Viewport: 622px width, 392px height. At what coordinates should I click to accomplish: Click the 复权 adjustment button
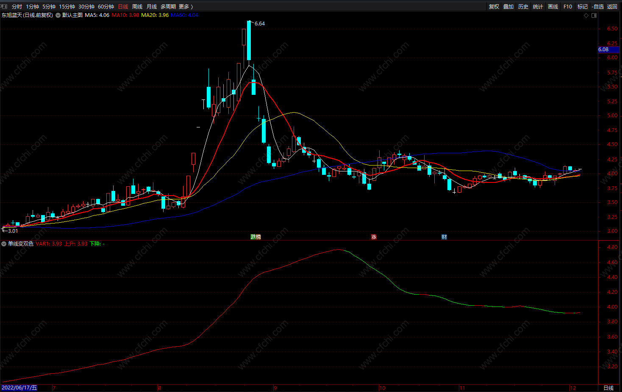(x=494, y=7)
